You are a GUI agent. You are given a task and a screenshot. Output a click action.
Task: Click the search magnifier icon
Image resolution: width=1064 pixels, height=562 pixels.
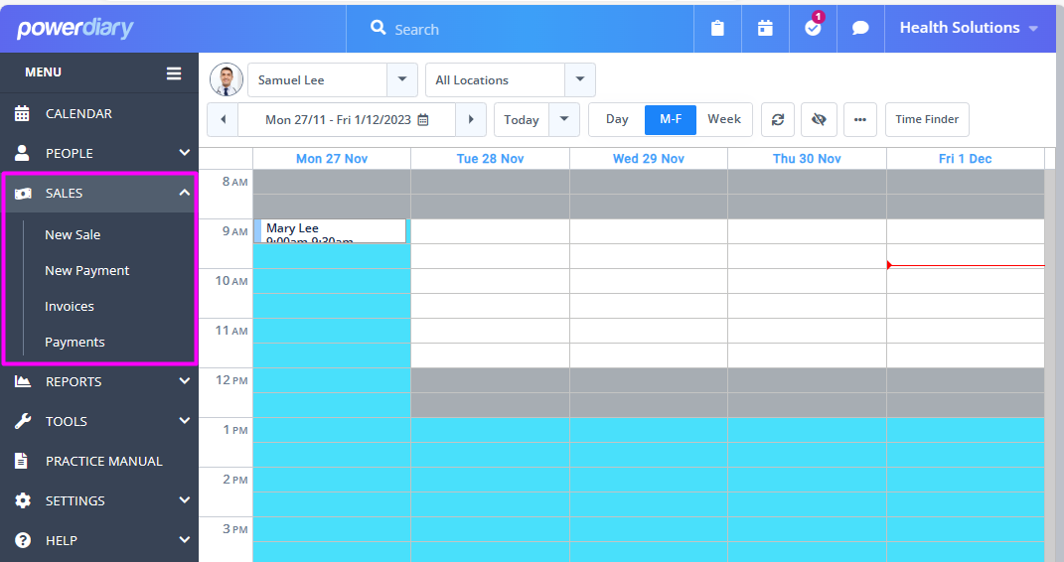378,28
